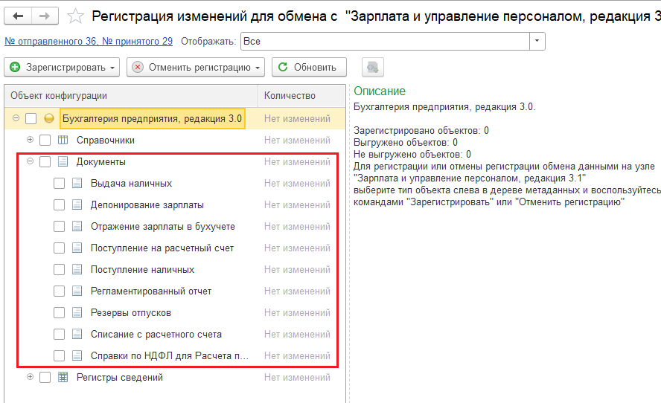Click the Количество column header
Screen dimensions: 661x403
301,96
